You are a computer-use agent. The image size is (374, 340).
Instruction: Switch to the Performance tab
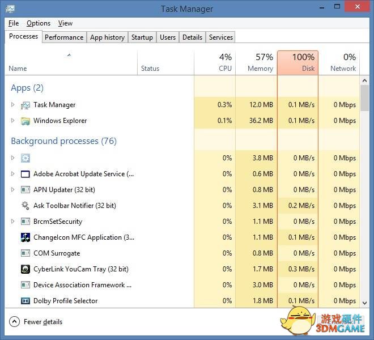(64, 37)
